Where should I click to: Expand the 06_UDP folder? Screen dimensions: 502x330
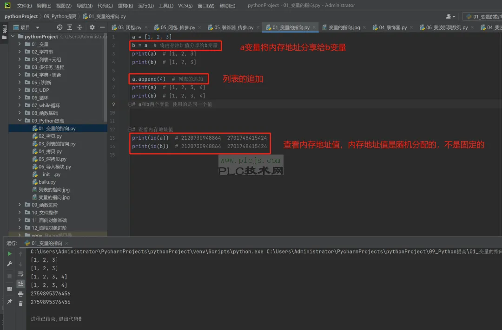20,90
